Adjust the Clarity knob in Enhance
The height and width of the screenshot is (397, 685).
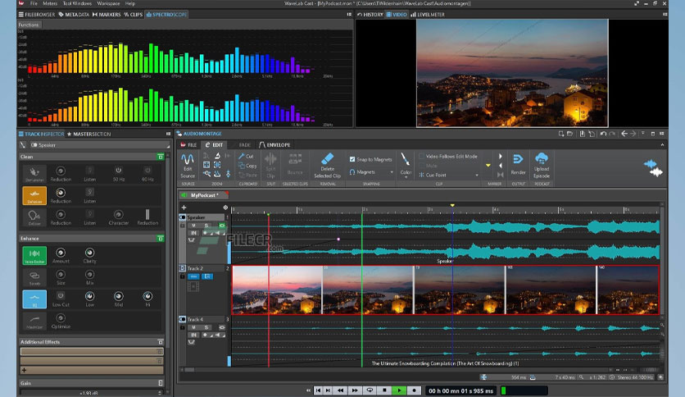pos(89,253)
